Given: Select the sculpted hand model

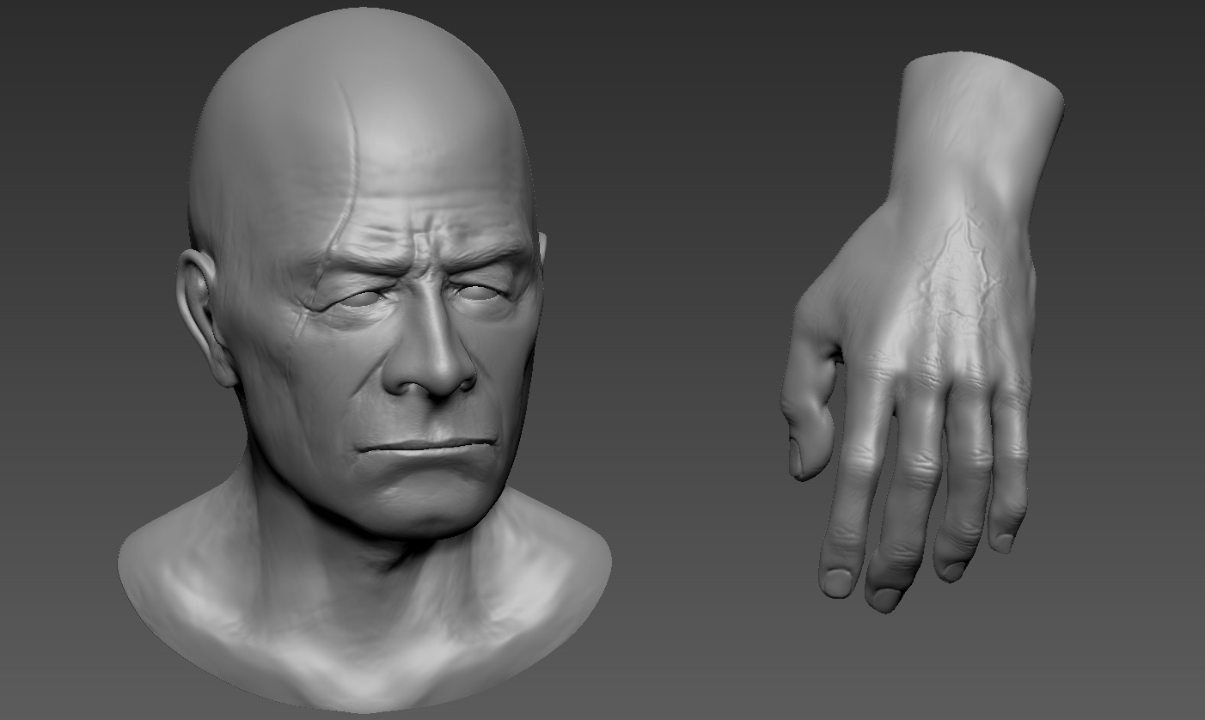Looking at the screenshot, I should pos(924,331).
